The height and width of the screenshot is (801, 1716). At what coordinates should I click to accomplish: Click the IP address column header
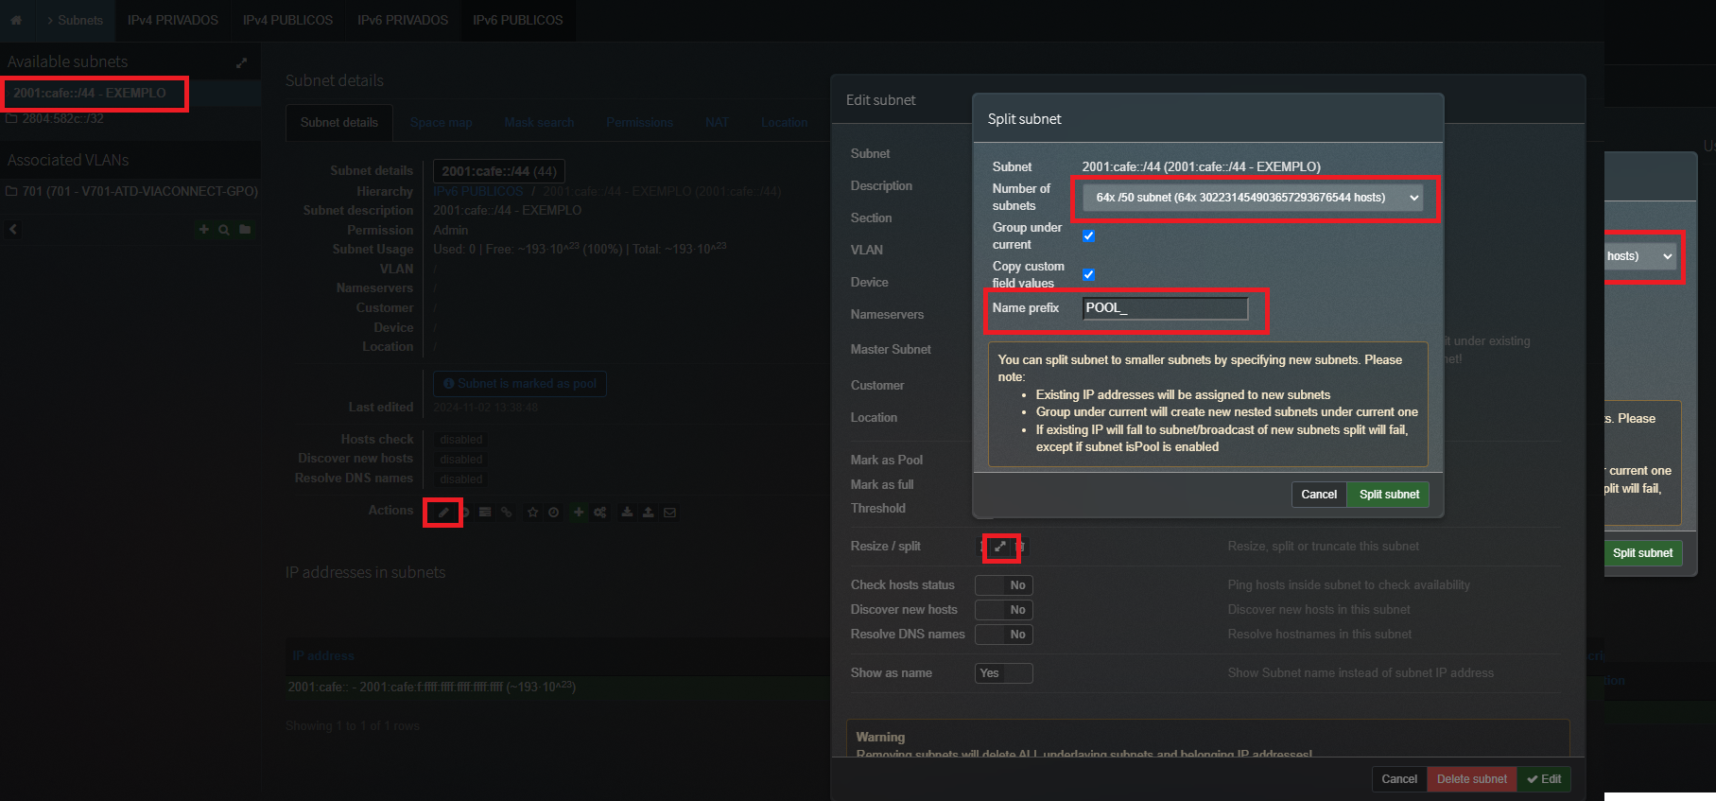pyautogui.click(x=323, y=656)
